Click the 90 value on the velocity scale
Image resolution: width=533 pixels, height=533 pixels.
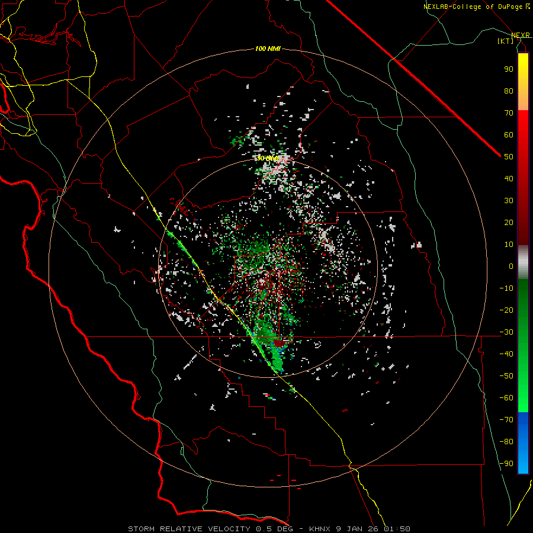[509, 69]
